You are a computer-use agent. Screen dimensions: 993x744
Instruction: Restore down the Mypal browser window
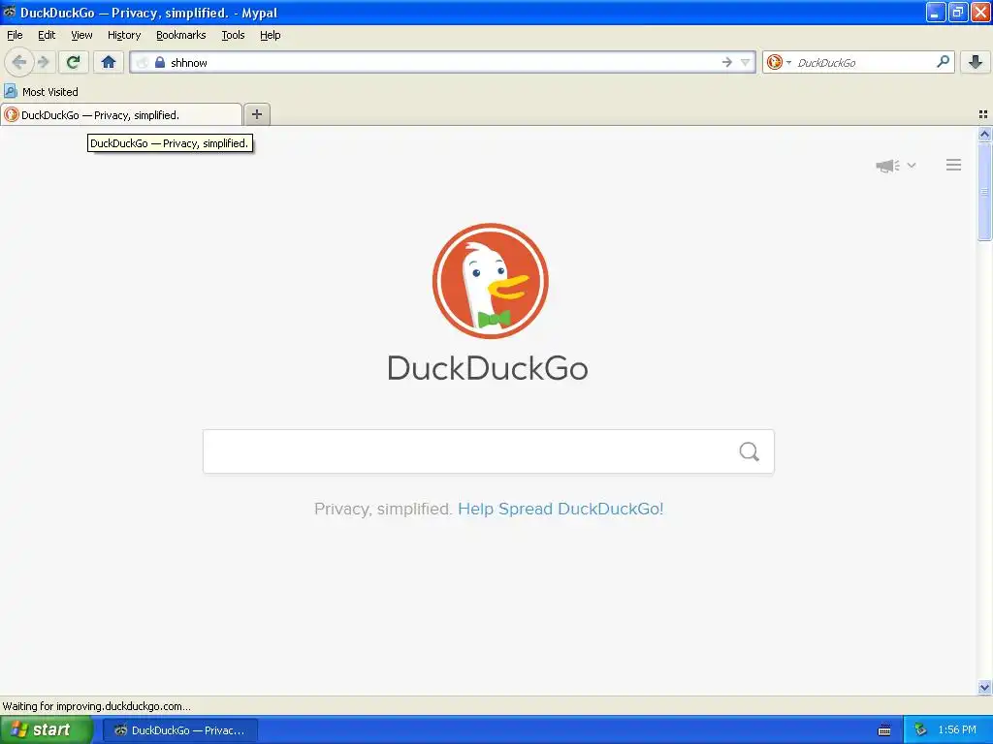(957, 12)
